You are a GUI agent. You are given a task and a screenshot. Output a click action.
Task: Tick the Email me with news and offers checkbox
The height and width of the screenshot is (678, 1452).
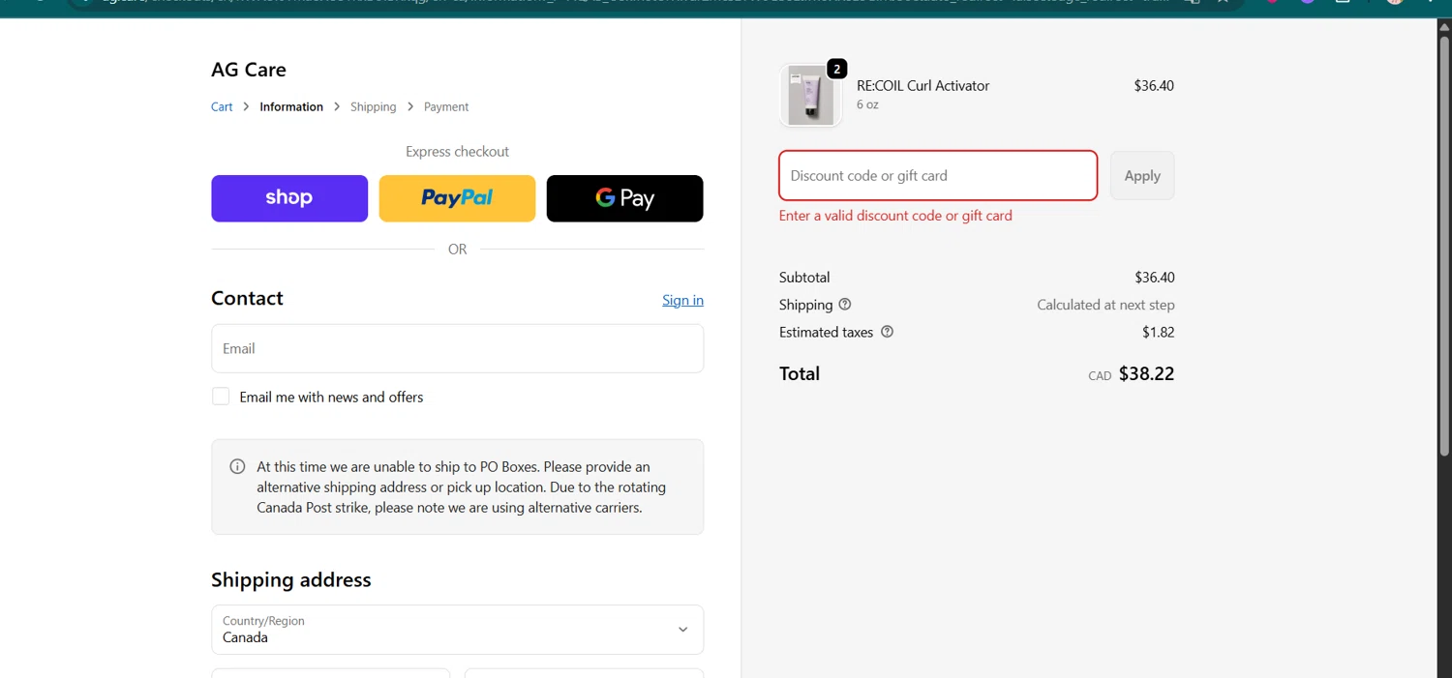[x=221, y=397]
